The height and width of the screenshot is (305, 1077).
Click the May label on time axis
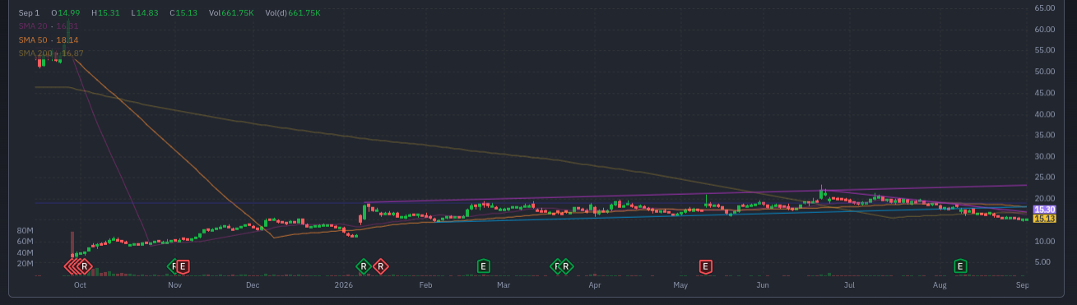[x=680, y=285]
